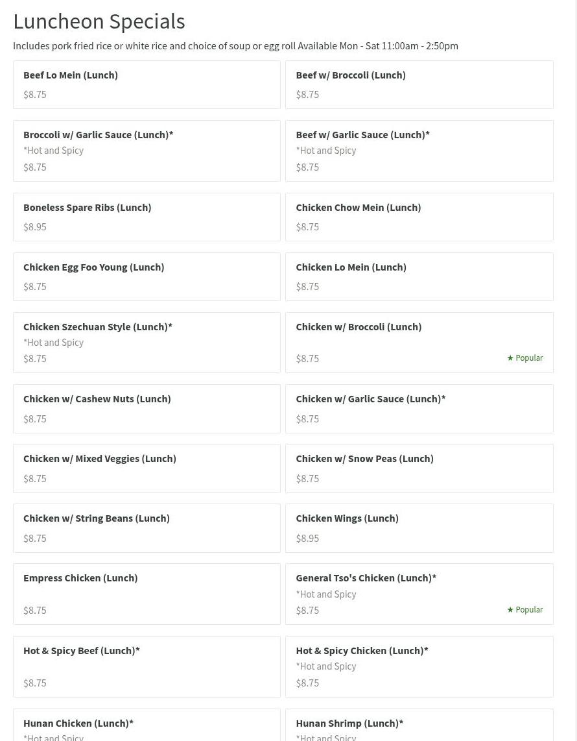Open Empress Chicken (Lunch) card
577x741 pixels.
pyautogui.click(x=147, y=594)
